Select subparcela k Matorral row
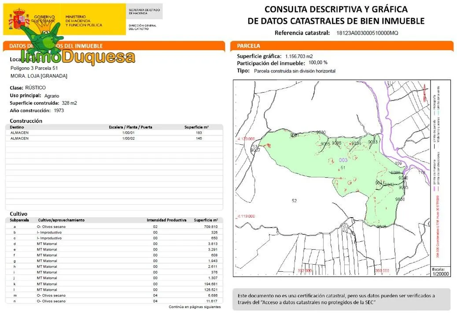Screen dimensions: 457x313 pyautogui.click(x=114, y=284)
